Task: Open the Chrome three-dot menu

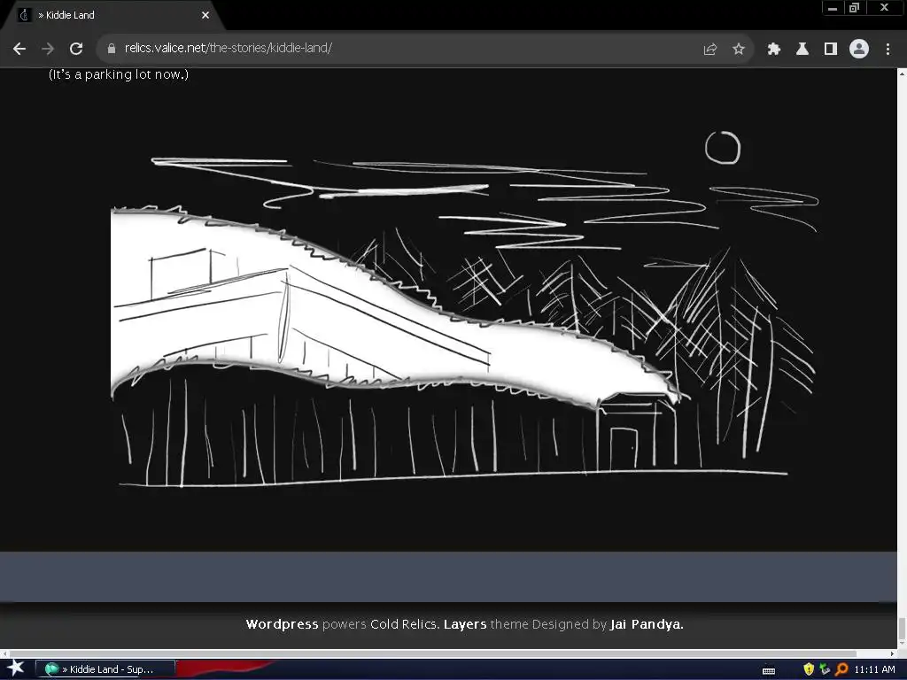Action: point(888,50)
